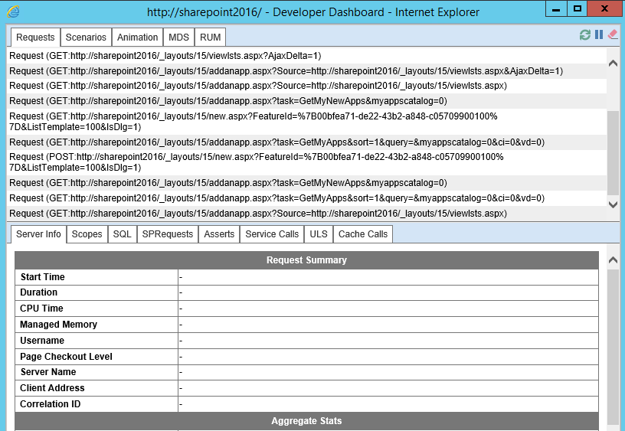Open the ULS tab

click(319, 234)
